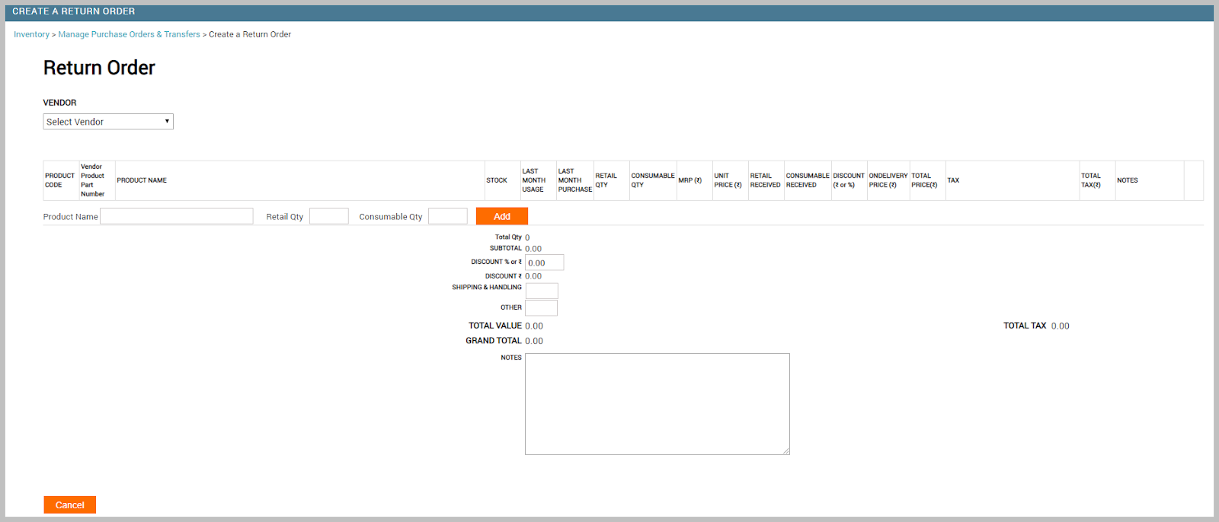Click the CONSUMABLE RECEIVED column header
1219x522 pixels.
tap(808, 180)
